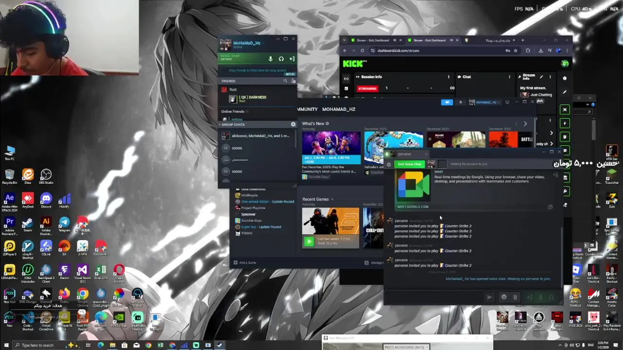Go to previous What's New items arrow

(516, 123)
